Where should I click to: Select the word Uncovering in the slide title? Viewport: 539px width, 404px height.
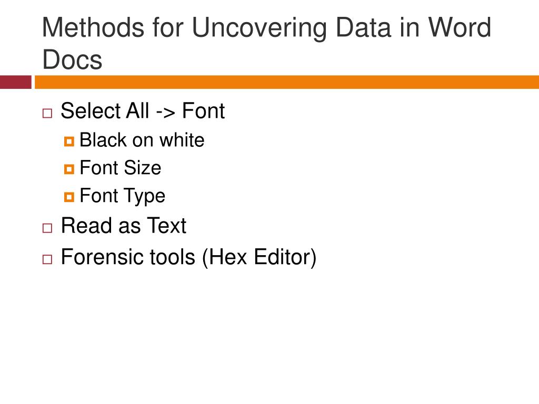click(x=259, y=28)
